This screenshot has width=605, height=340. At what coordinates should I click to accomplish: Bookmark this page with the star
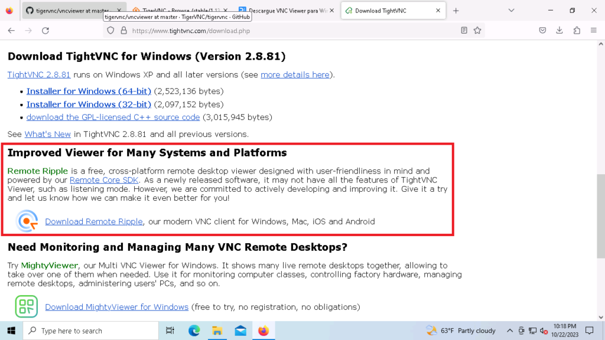477,31
